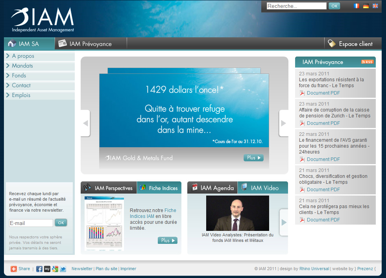Advance the banner carousel to the next slide
Image resolution: width=386 pixels, height=278 pixels.
[283, 123]
